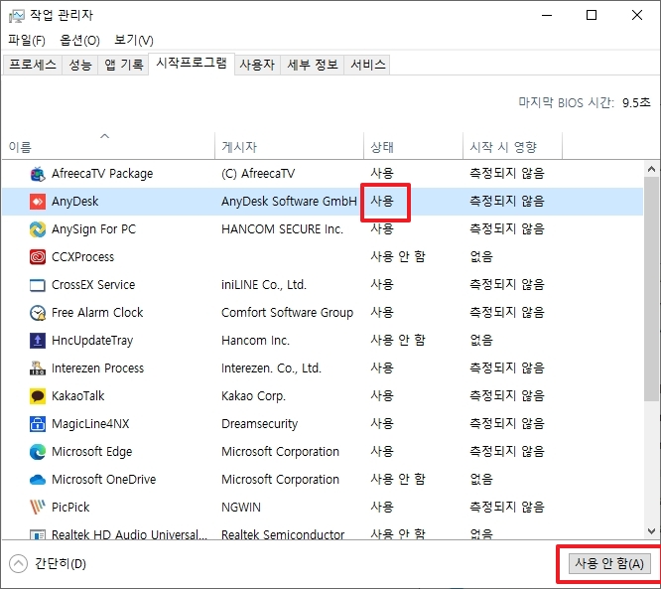Click the PicPick icon

(38, 508)
